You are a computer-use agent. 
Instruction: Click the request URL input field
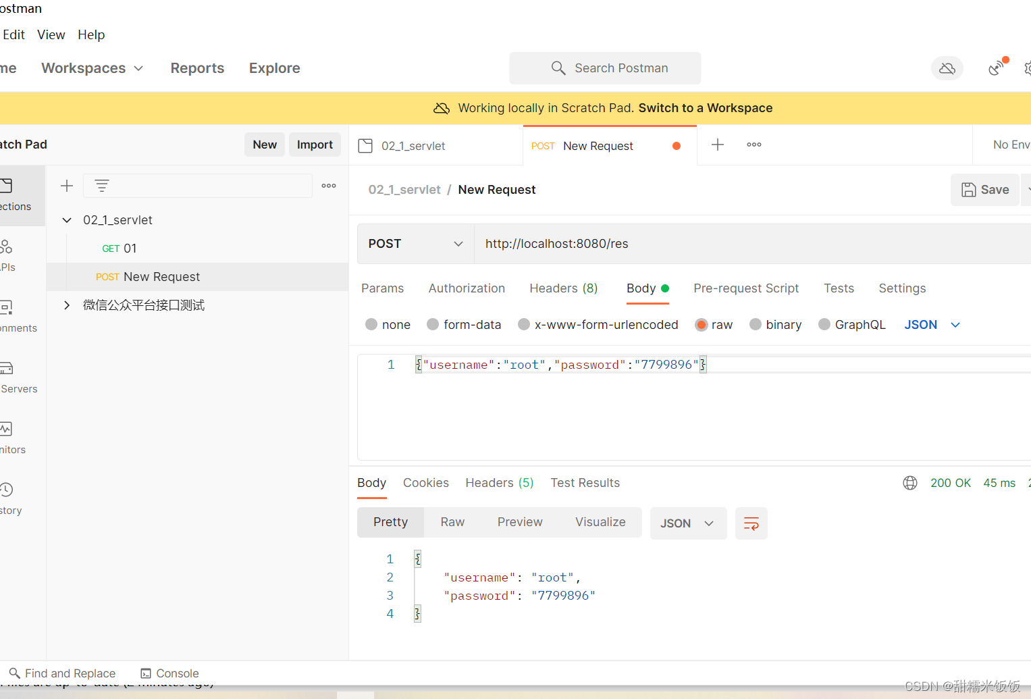tap(675, 244)
